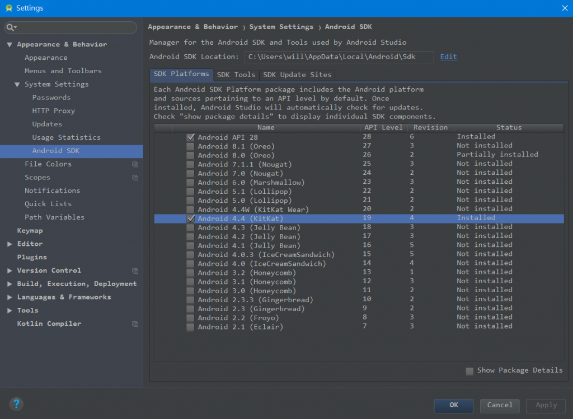Open Passwords settings
This screenshot has width=573, height=419.
click(x=51, y=97)
